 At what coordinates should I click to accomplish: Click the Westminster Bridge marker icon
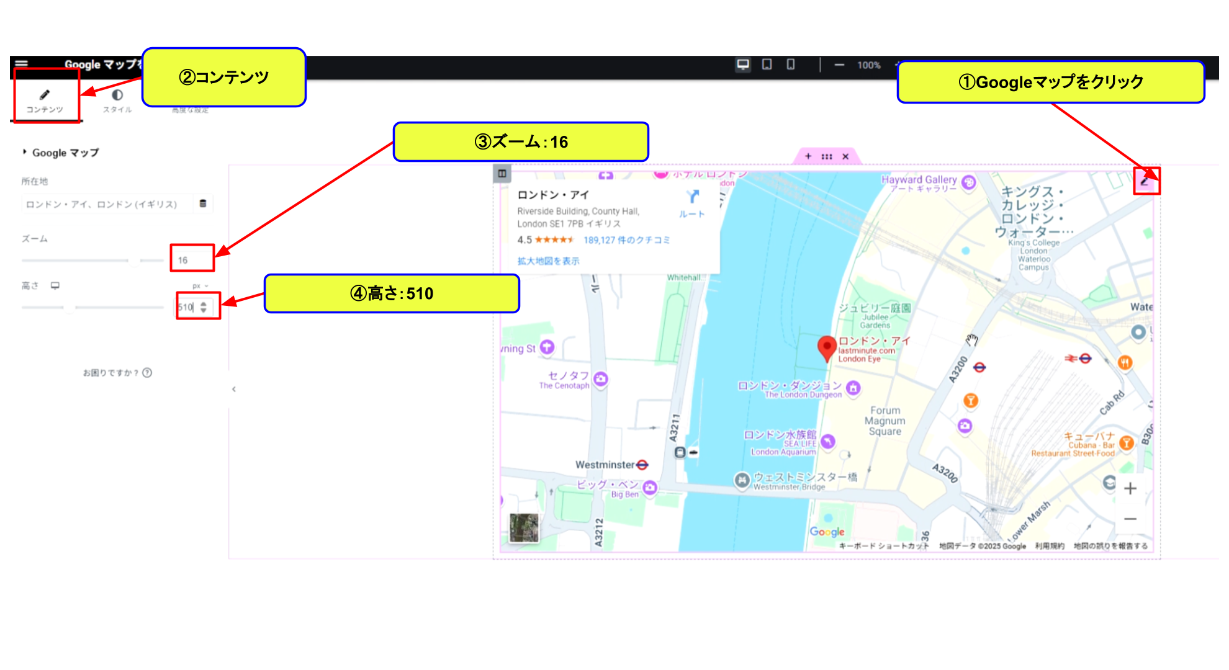pos(742,480)
